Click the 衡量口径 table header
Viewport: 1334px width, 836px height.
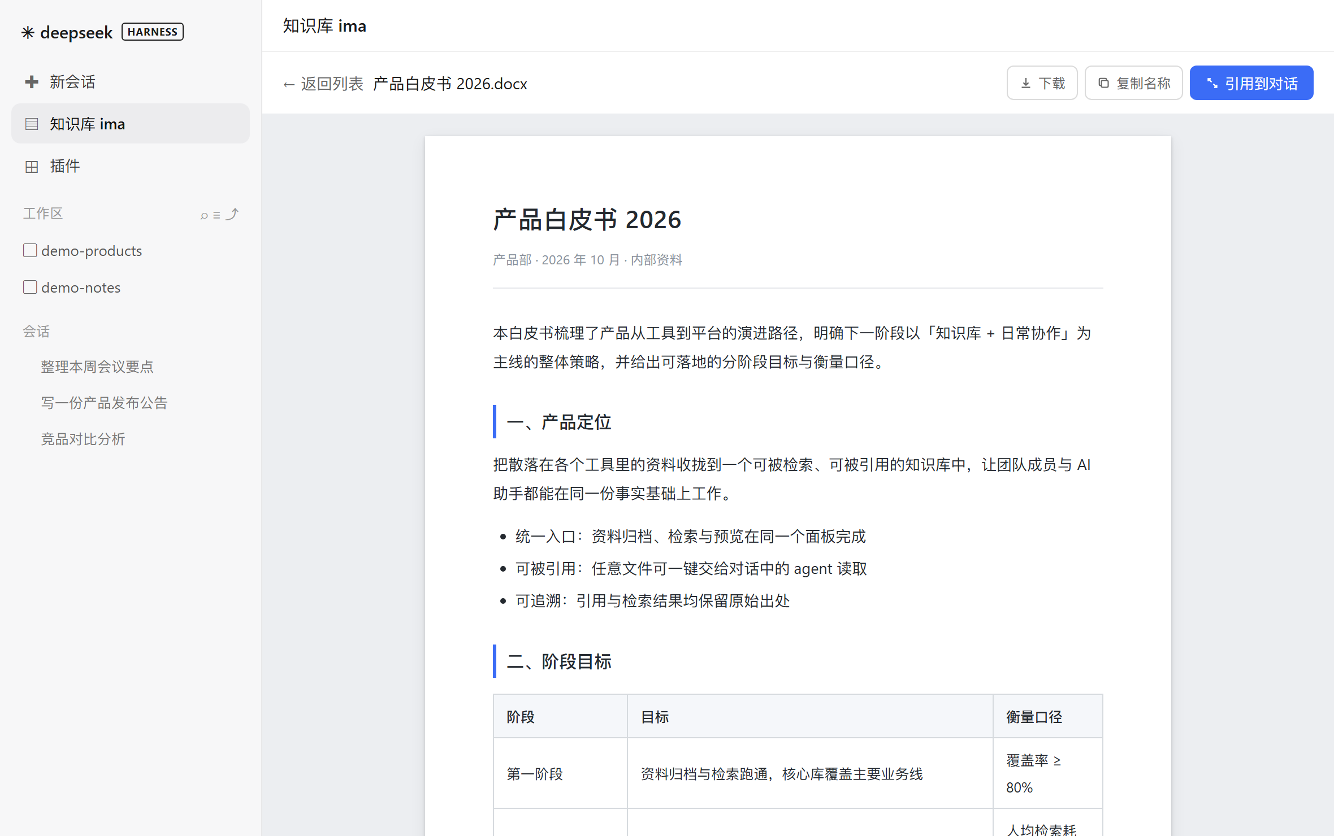[x=1047, y=717]
